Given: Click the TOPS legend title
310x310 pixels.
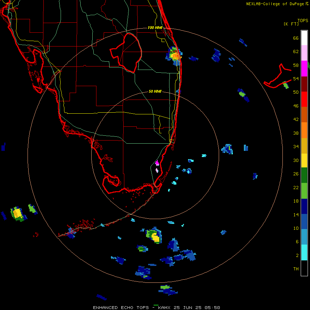Looking at the screenshot, I should click(x=303, y=20).
